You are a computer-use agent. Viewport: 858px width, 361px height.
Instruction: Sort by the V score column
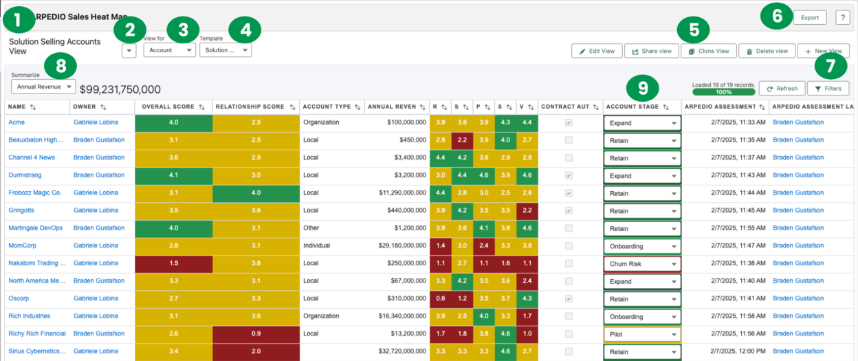tap(530, 107)
